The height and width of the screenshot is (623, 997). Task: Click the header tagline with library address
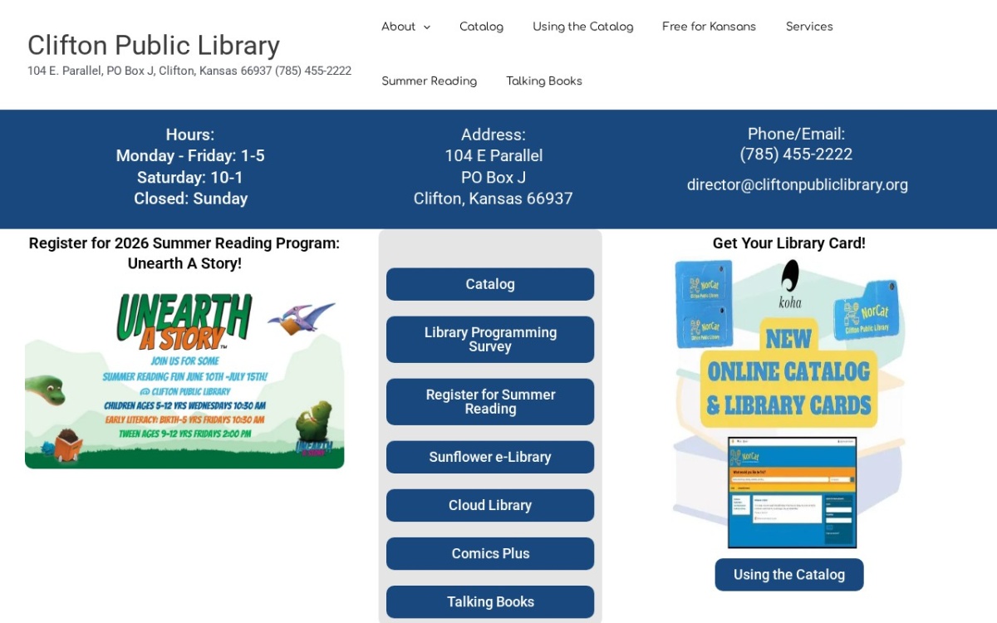pyautogui.click(x=189, y=71)
